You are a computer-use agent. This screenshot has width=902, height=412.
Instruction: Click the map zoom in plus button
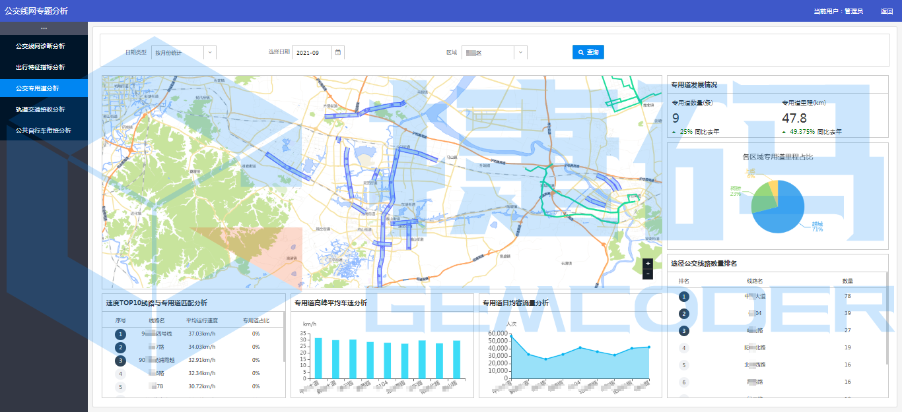click(648, 263)
